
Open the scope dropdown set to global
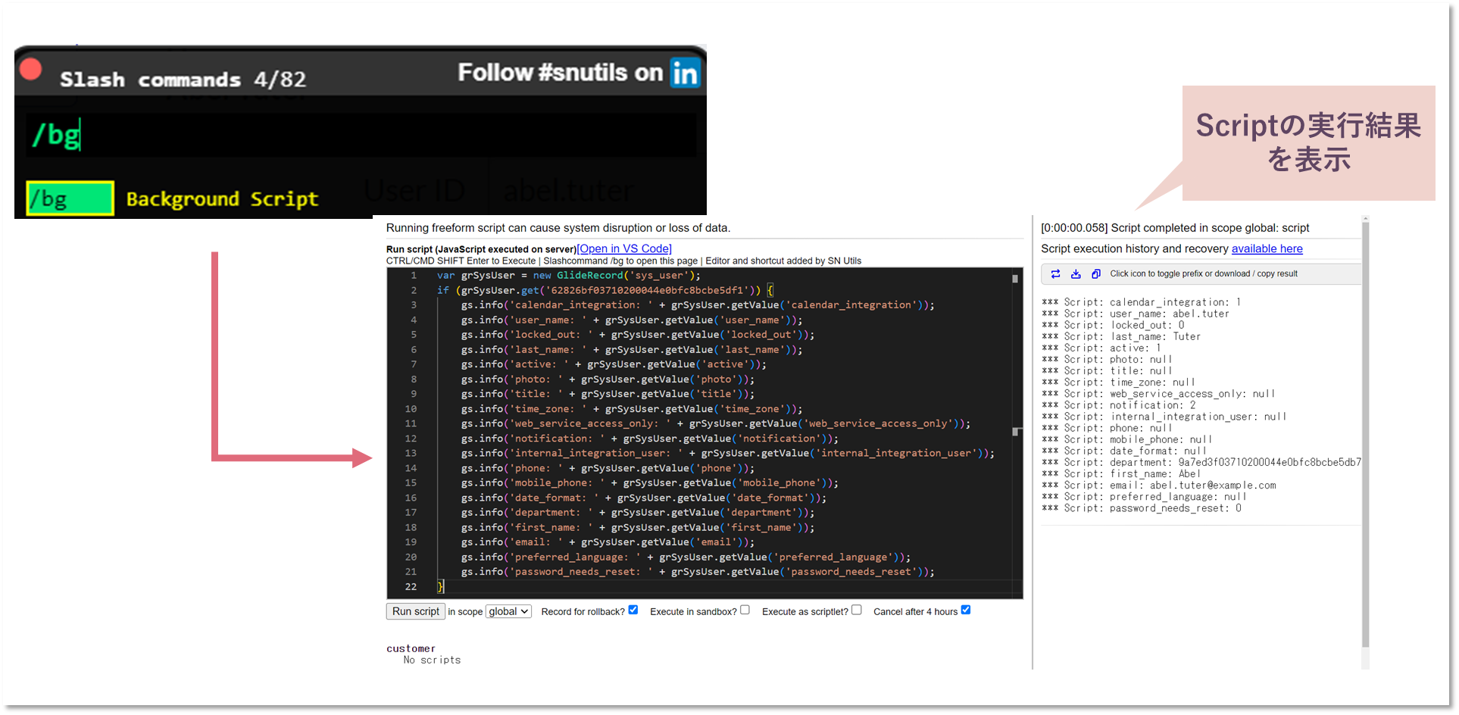coord(508,611)
